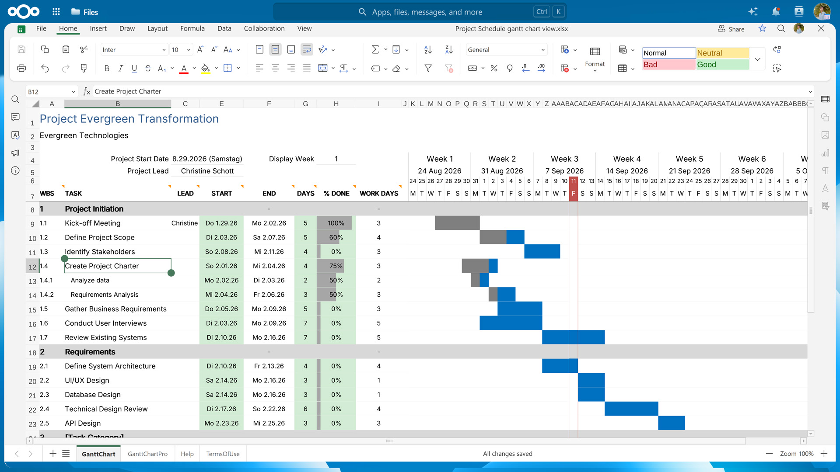Open the sidebar Search icon
The height and width of the screenshot is (472, 840).
(x=15, y=99)
